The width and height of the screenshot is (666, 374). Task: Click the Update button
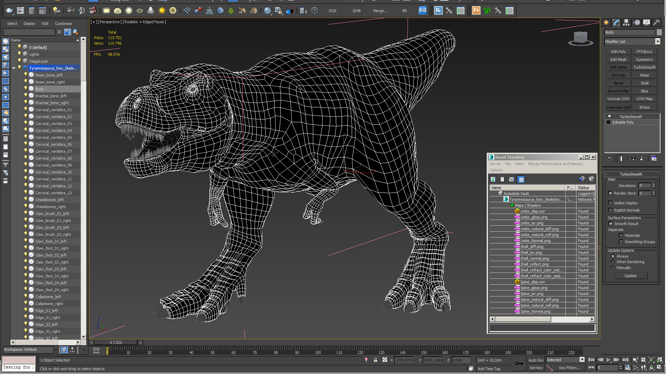tap(630, 276)
